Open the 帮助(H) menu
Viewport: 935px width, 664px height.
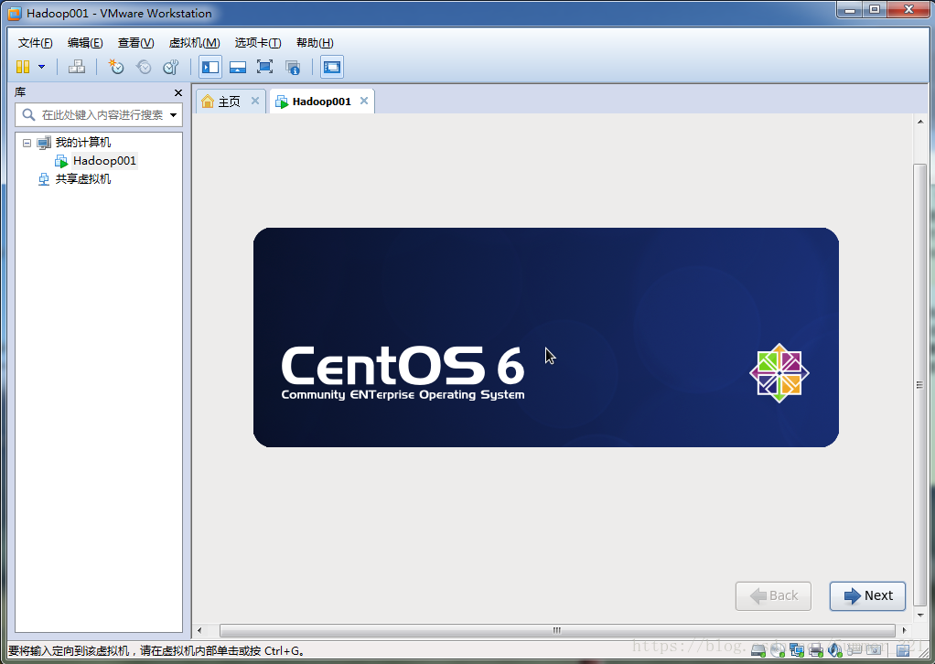pyautogui.click(x=315, y=43)
